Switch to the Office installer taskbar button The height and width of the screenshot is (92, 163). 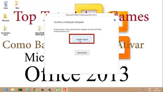point(64,90)
